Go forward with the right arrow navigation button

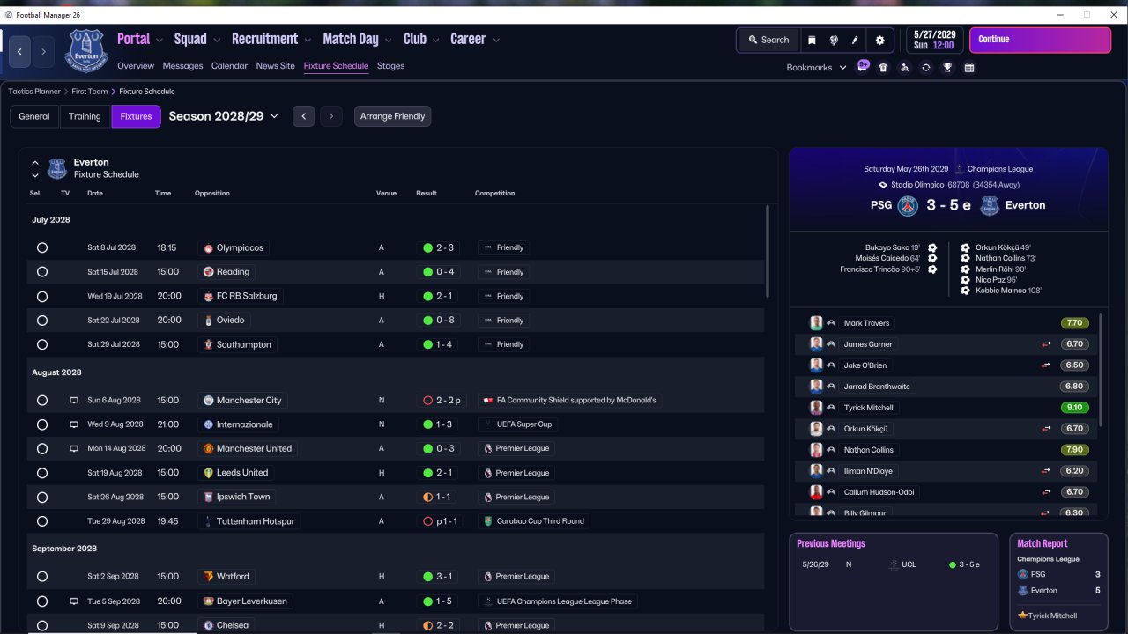point(43,52)
